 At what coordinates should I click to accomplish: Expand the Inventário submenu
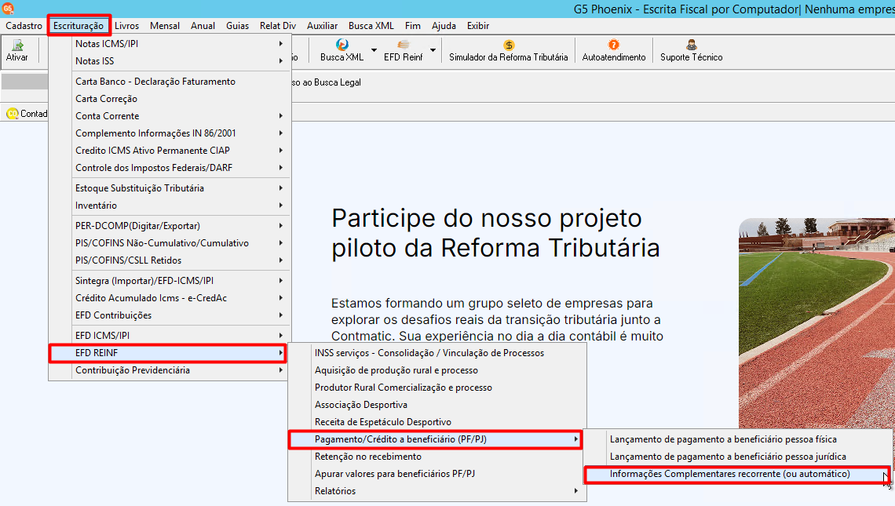pyautogui.click(x=281, y=206)
